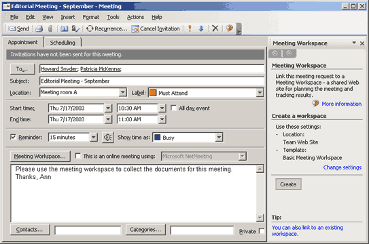The width and height of the screenshot is (369, 244).
Task: Open the Show time as Busy dropdown
Action: tap(219, 137)
